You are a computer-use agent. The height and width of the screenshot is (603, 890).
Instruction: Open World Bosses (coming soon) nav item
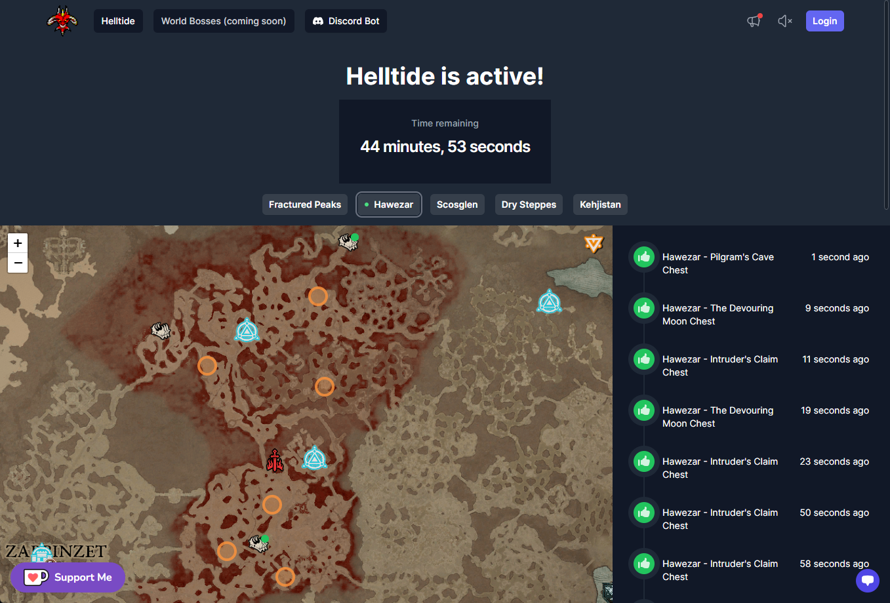coord(224,21)
